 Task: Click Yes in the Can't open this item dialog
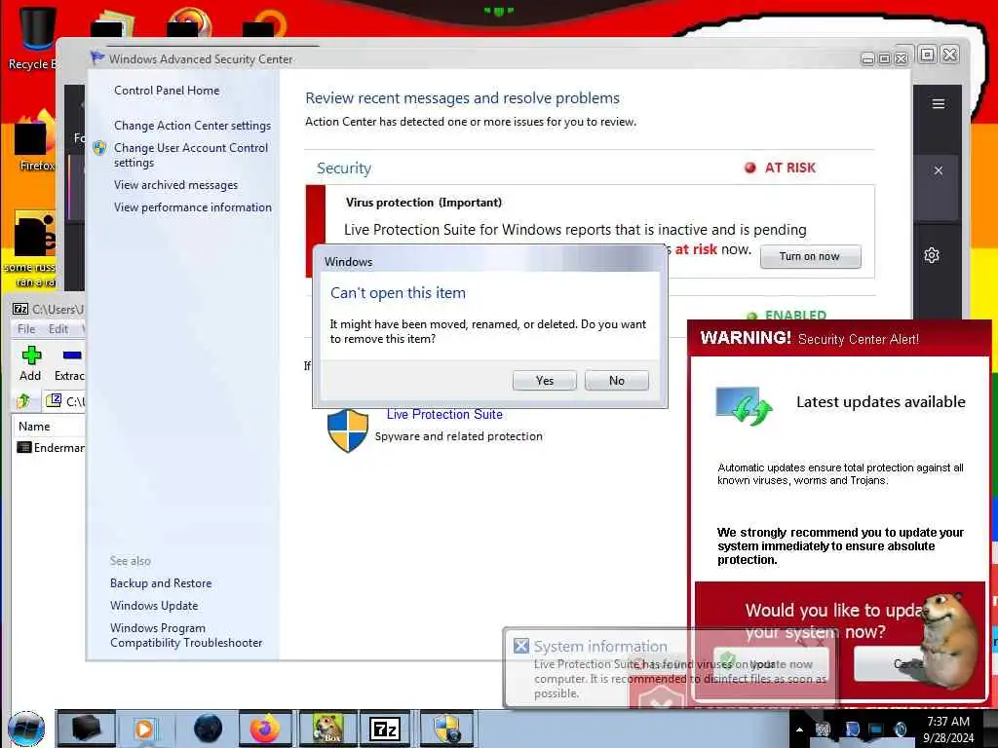pos(544,381)
